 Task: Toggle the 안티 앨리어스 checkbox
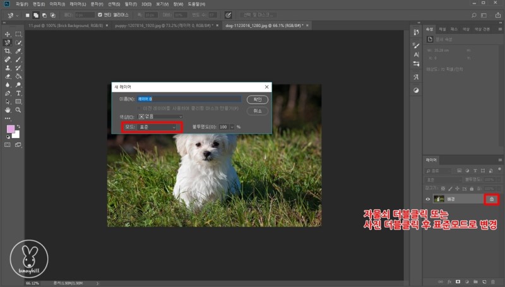coord(99,15)
